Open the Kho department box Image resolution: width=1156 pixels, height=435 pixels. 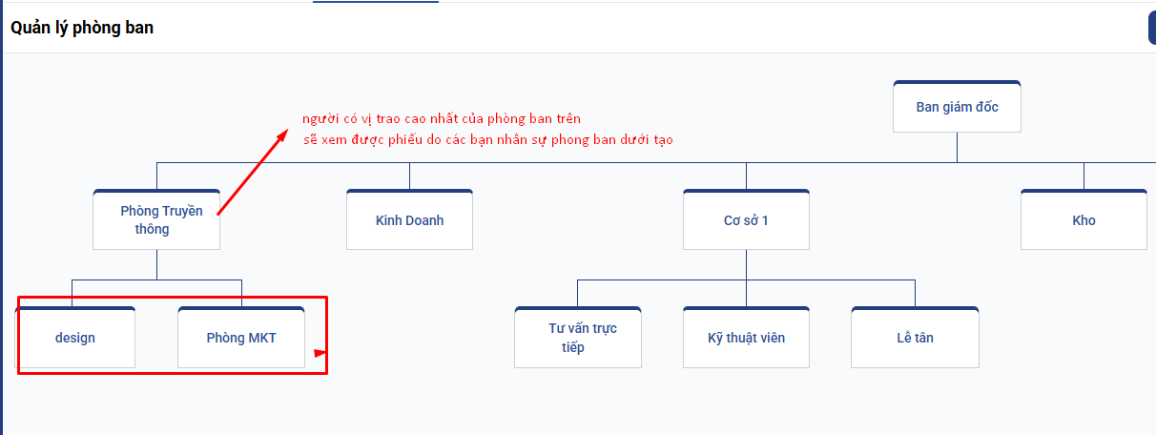pos(1084,220)
